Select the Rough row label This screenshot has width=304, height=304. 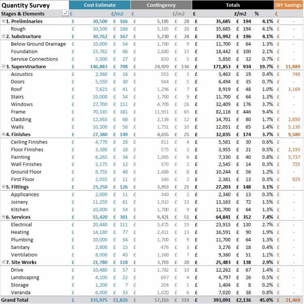pyautogui.click(x=18, y=29)
